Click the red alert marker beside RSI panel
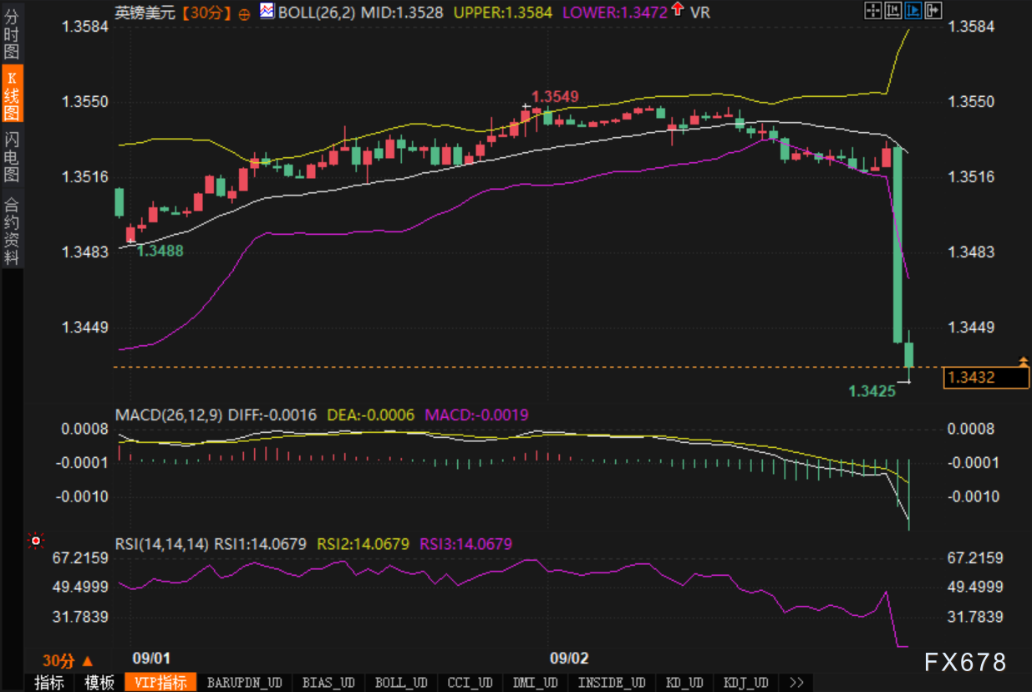This screenshot has width=1032, height=692. point(36,541)
